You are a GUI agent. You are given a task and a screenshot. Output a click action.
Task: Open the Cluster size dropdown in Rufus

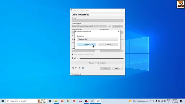coord(112,51)
